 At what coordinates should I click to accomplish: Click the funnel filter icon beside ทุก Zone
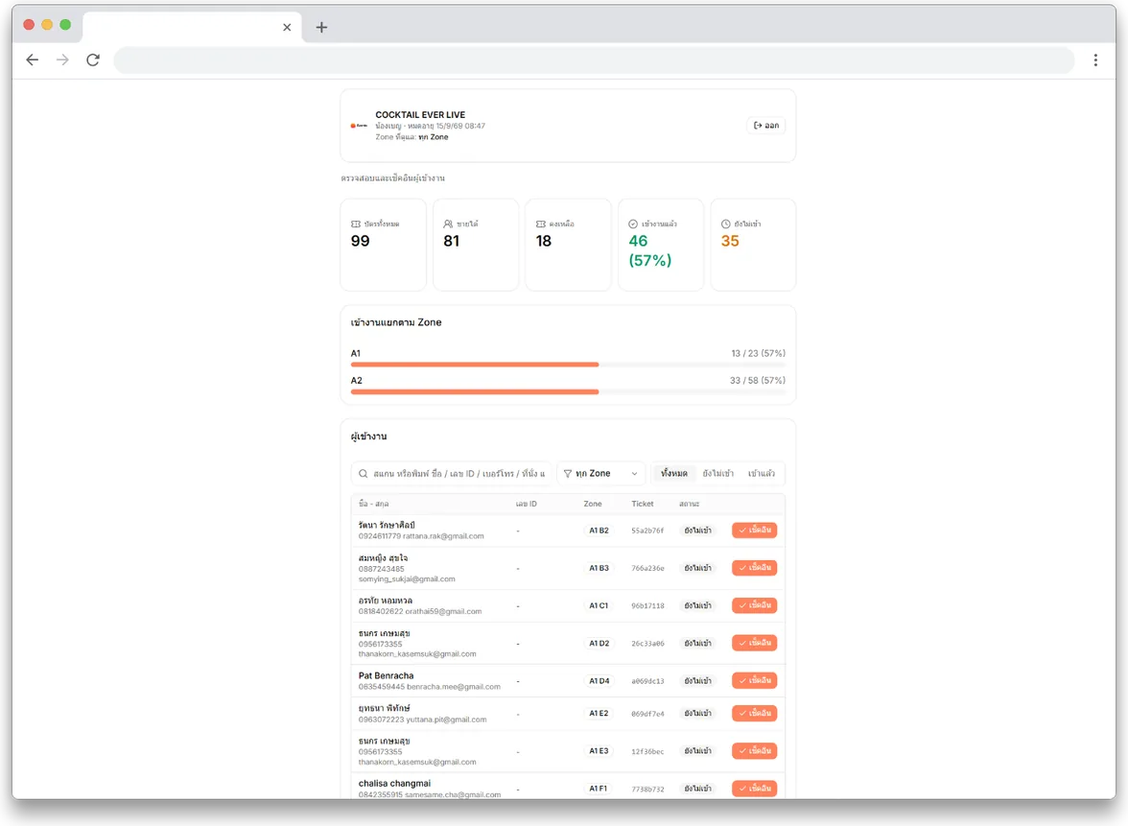[x=568, y=474]
